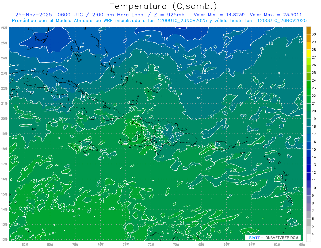Click legend value "12" on the color scale
The width and height of the screenshot is (321, 248).
coord(314,173)
